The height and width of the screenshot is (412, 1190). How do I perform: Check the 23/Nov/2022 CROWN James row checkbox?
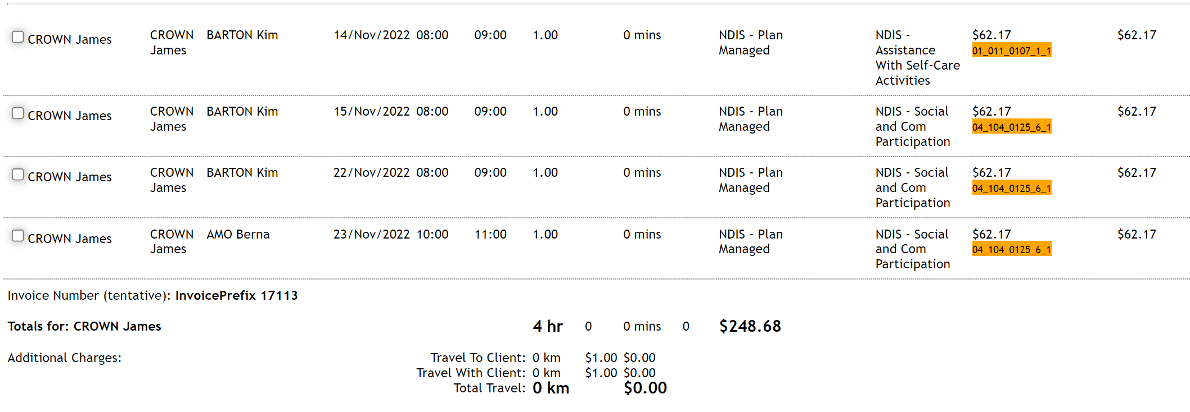click(18, 236)
